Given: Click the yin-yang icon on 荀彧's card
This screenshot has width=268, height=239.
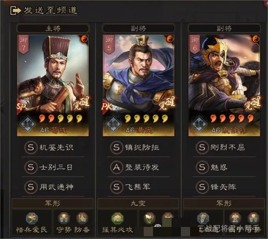Looking at the screenshot, I should coord(84,39).
